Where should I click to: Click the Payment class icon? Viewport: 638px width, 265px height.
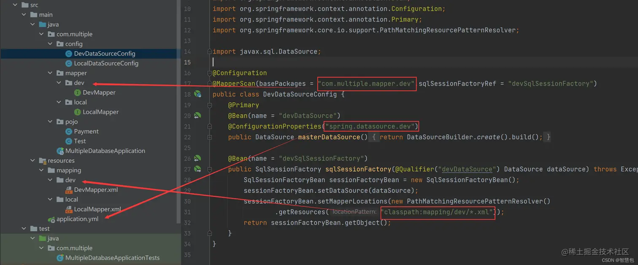tap(69, 131)
